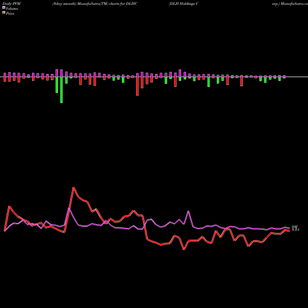The image size is (308, 308).
Task: Select the Volume legend label
Action: [x=12, y=9]
